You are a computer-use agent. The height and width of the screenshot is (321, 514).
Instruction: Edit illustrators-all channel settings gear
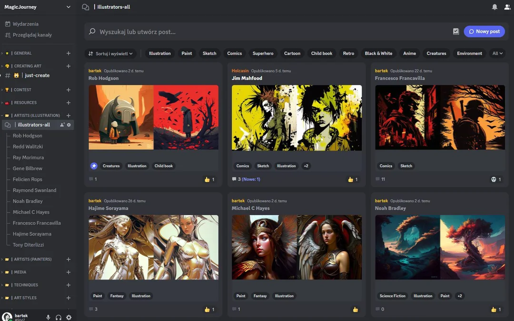pyautogui.click(x=69, y=125)
